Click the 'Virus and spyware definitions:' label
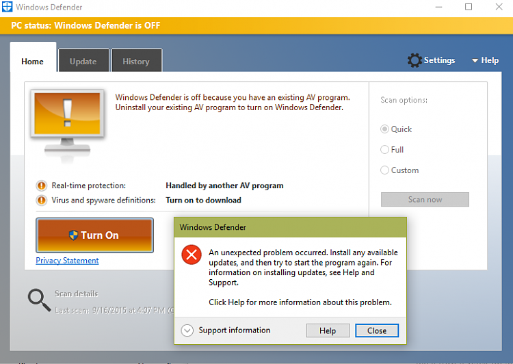Image resolution: width=513 pixels, height=364 pixels. [x=103, y=200]
